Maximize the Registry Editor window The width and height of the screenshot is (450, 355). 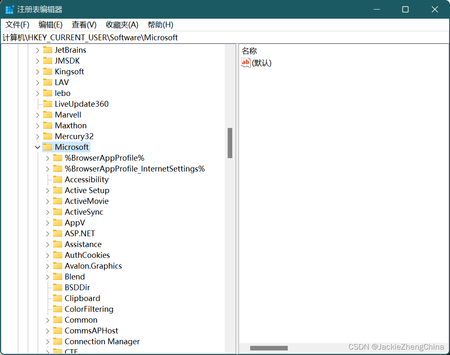pos(405,10)
